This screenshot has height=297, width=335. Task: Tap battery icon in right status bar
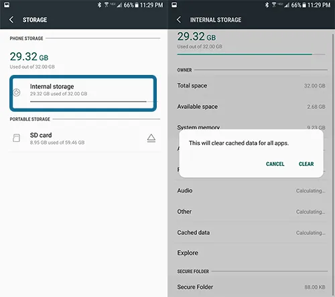pos(304,5)
